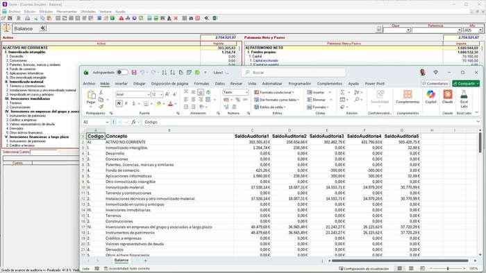Open the Módulos menu in the accounting app
This screenshot has width=486, height=273.
pos(46,12)
